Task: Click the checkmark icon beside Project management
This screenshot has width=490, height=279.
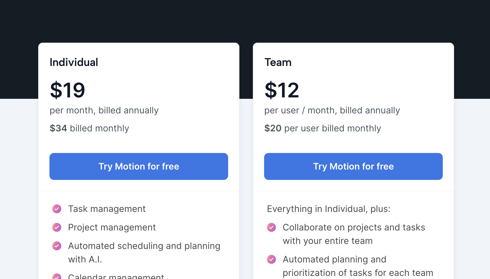Action: tap(57, 227)
